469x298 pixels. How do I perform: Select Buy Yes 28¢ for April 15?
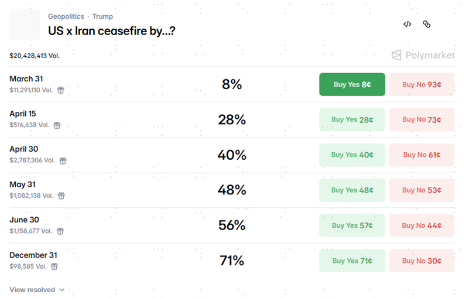pyautogui.click(x=352, y=119)
